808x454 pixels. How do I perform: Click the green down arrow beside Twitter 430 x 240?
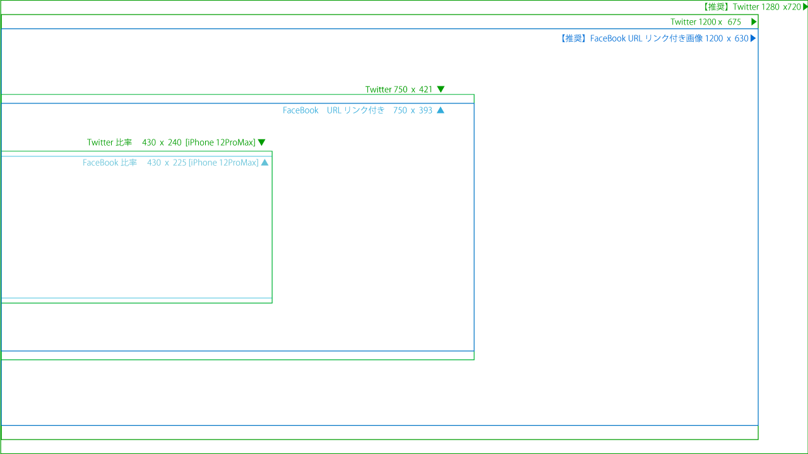[261, 143]
